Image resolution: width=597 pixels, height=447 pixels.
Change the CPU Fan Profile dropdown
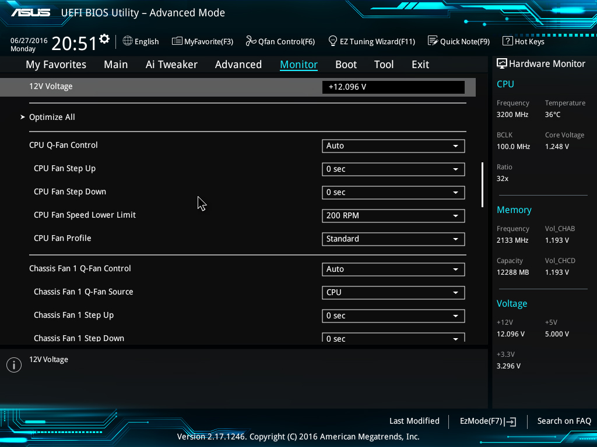(393, 239)
